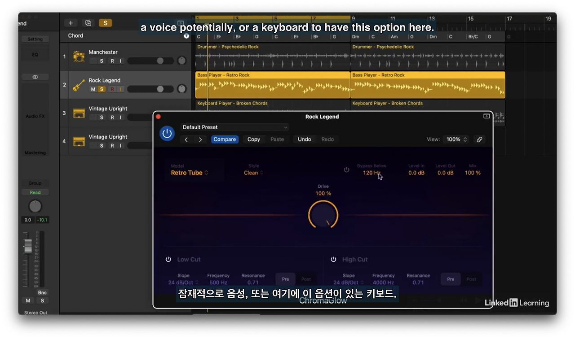
Task: Select track 4 Vintage Upright piano icon
Action: [x=79, y=141]
